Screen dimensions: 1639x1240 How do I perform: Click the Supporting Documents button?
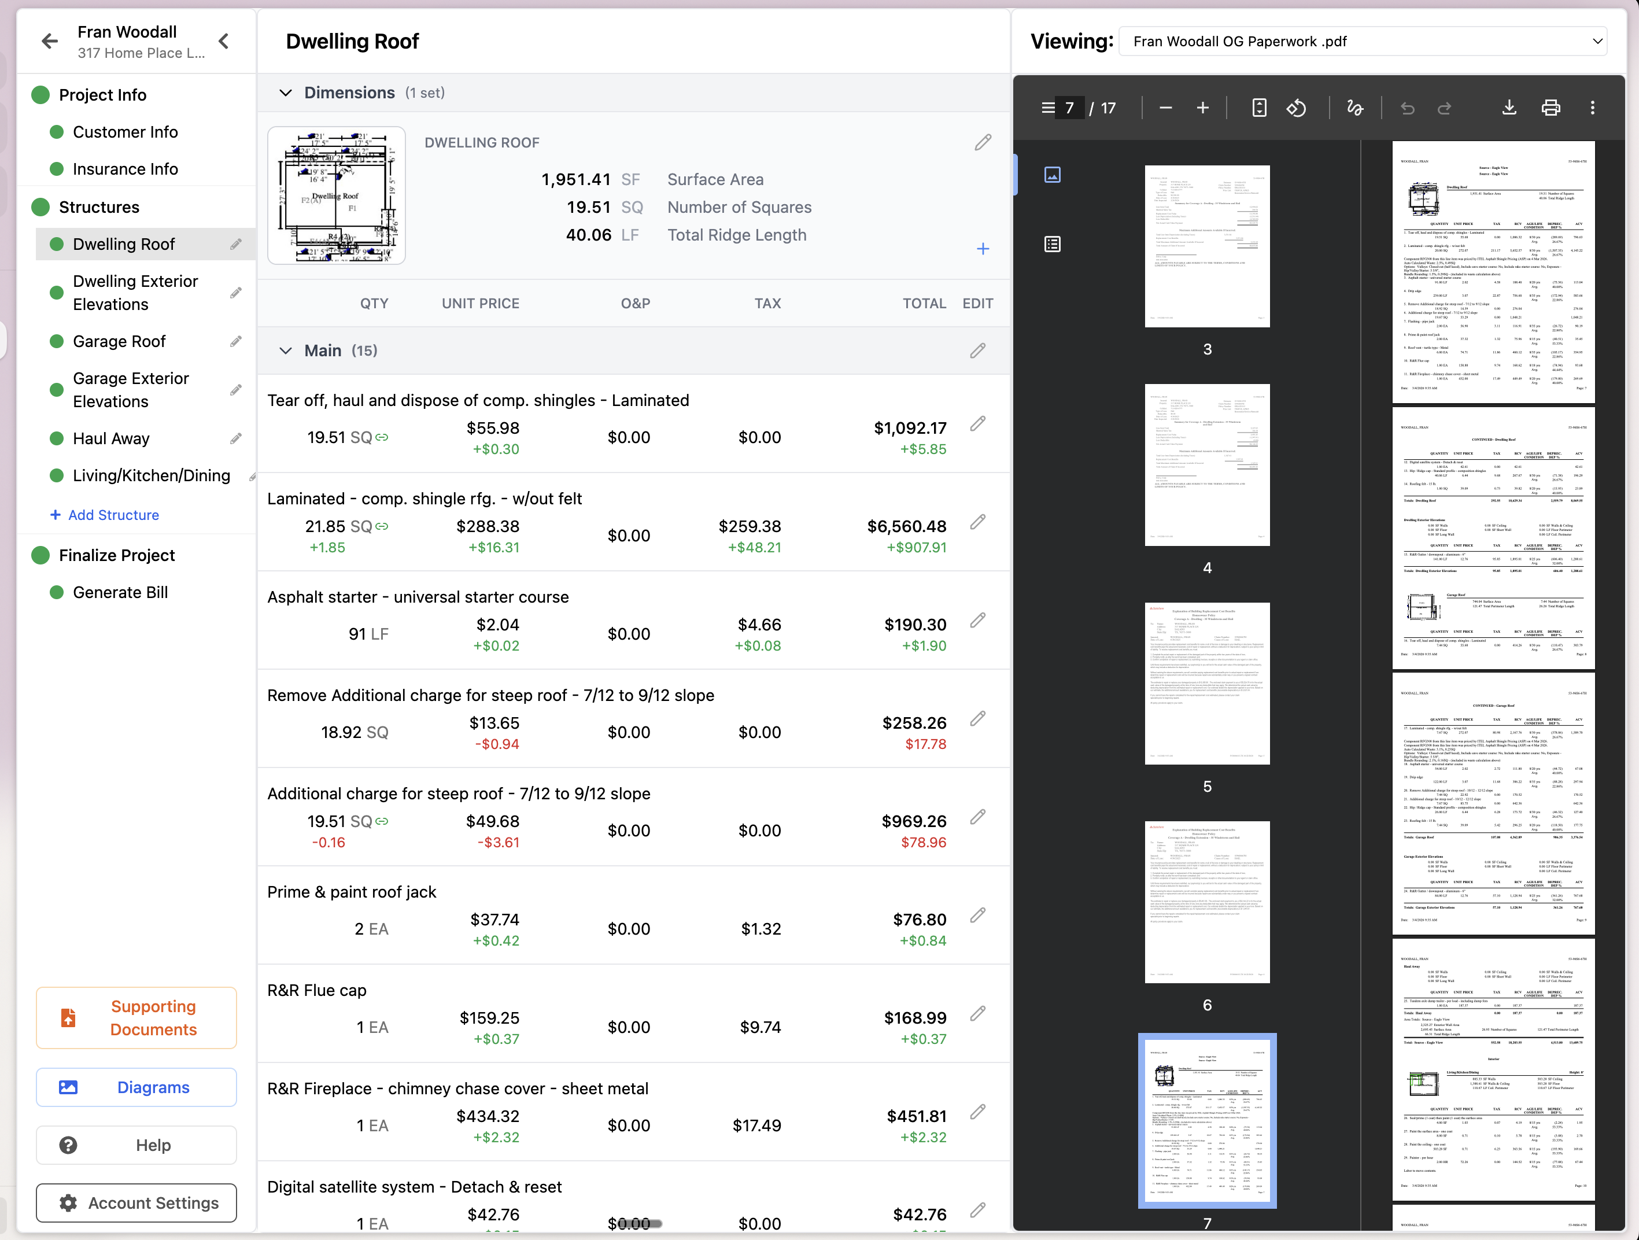(136, 1017)
